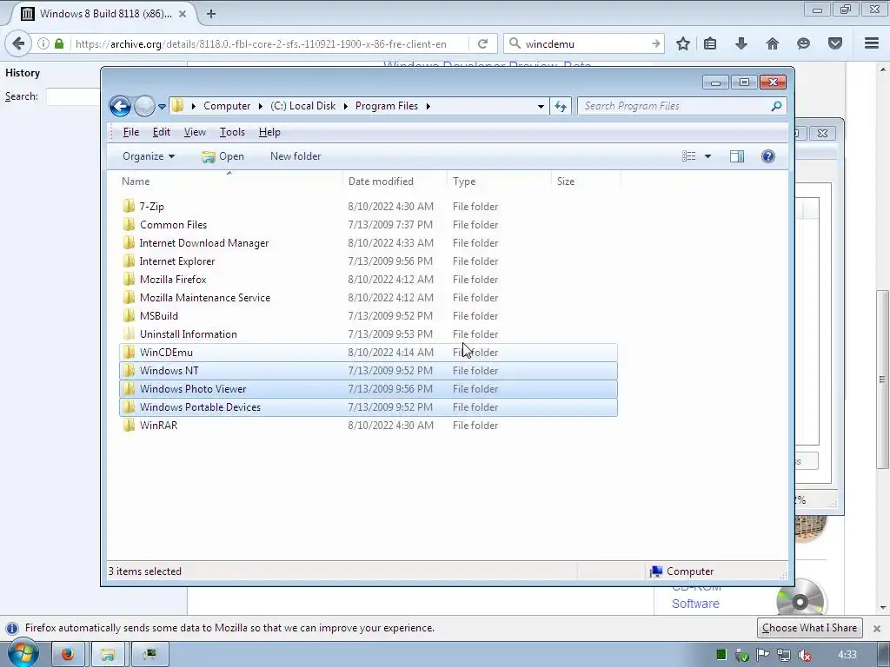Go to Firefox home page
Screen dimensions: 890x667
(772, 43)
